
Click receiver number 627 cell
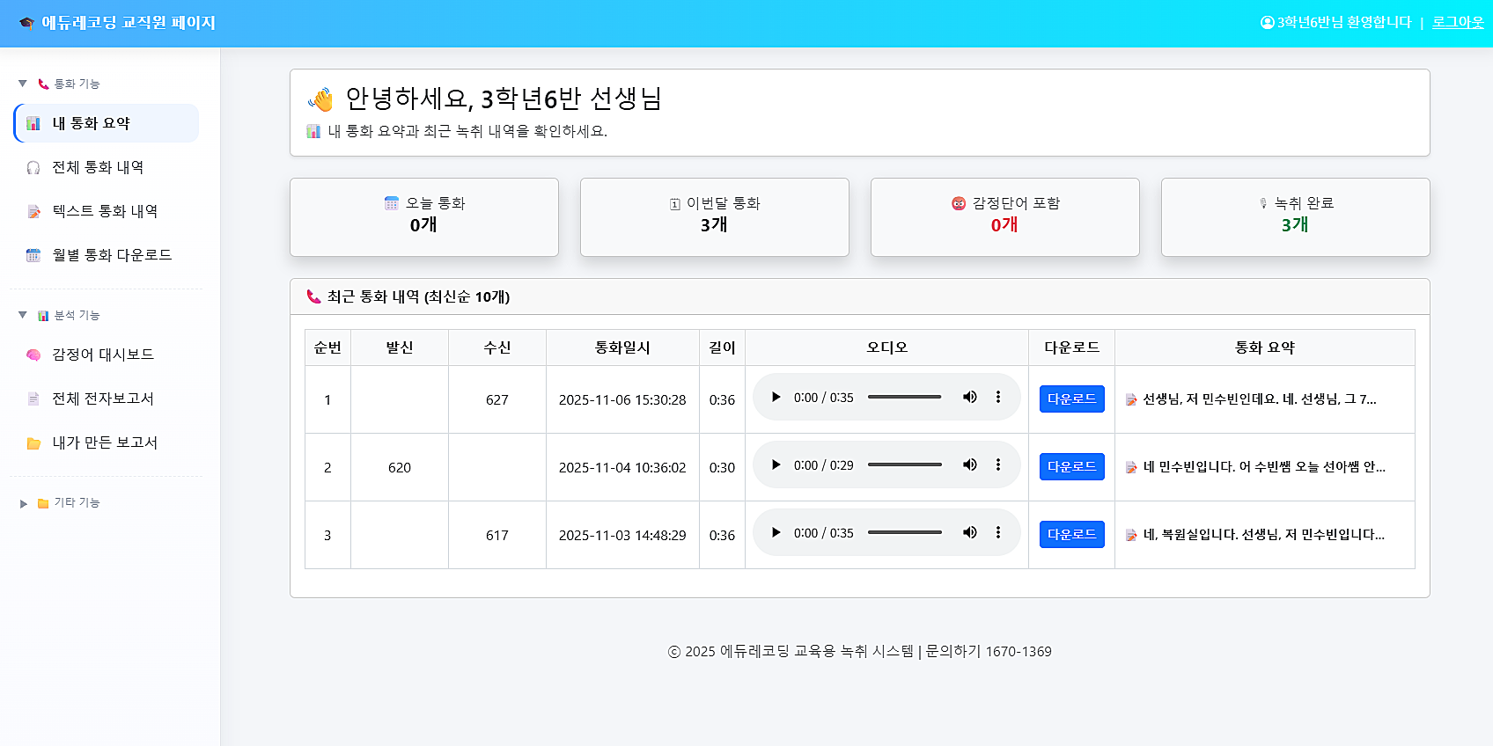tap(497, 399)
